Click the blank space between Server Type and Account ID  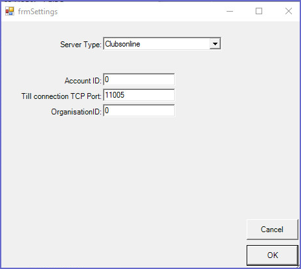tap(139, 61)
